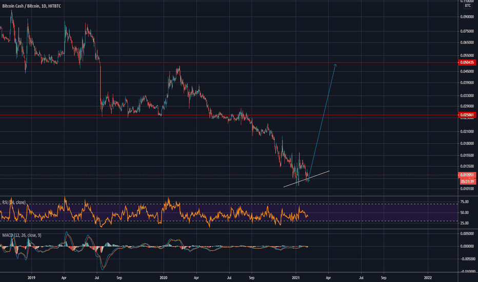Image resolution: width=478 pixels, height=282 pixels.
Task: Click the 0.045000 price axis label
Action: [467, 71]
